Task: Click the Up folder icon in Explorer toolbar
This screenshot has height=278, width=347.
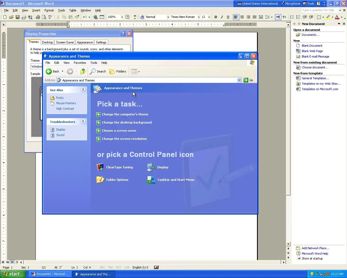Action: coord(83,71)
